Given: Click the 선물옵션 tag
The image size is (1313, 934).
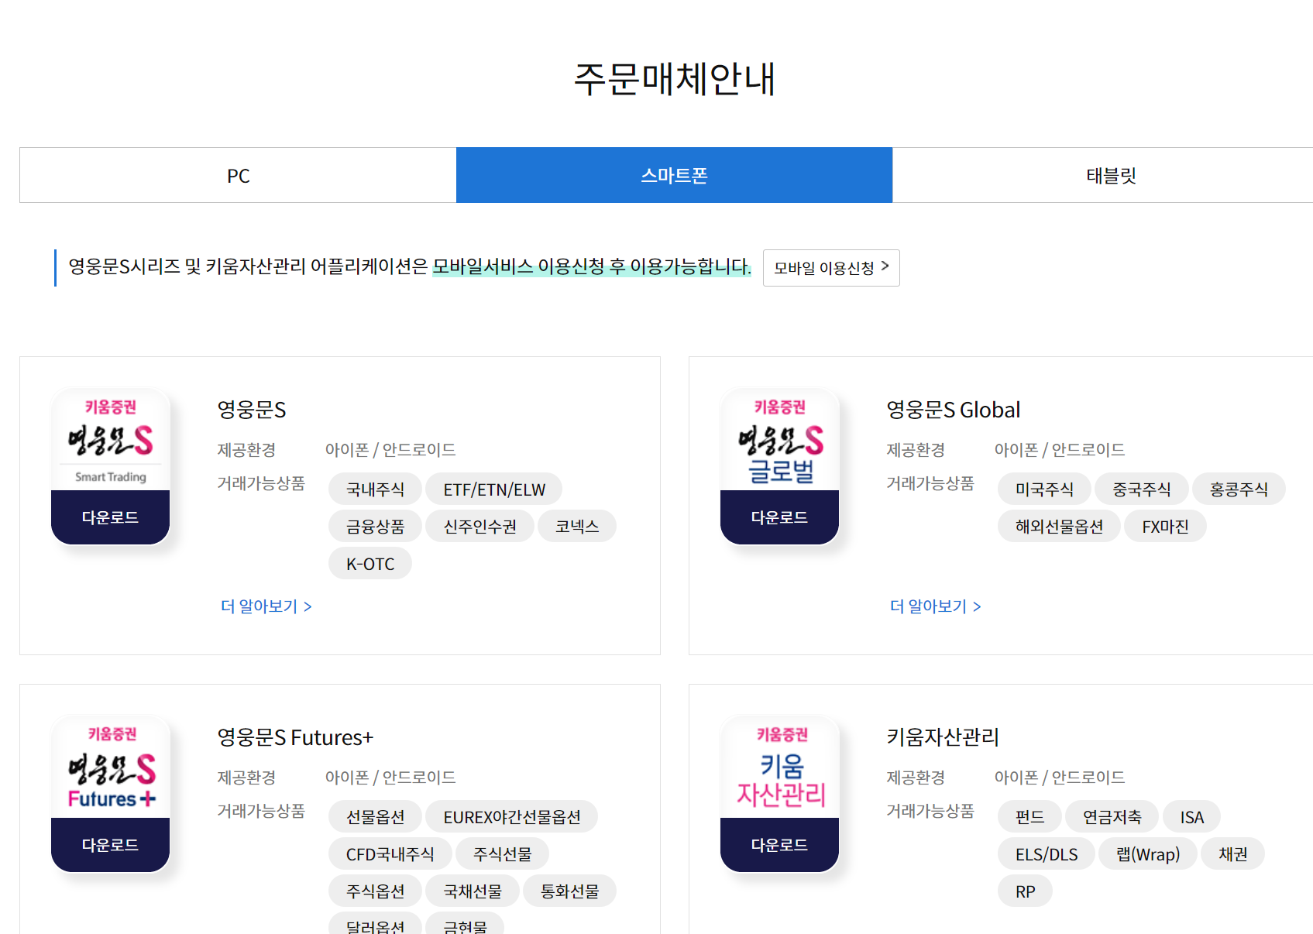Looking at the screenshot, I should click(375, 817).
